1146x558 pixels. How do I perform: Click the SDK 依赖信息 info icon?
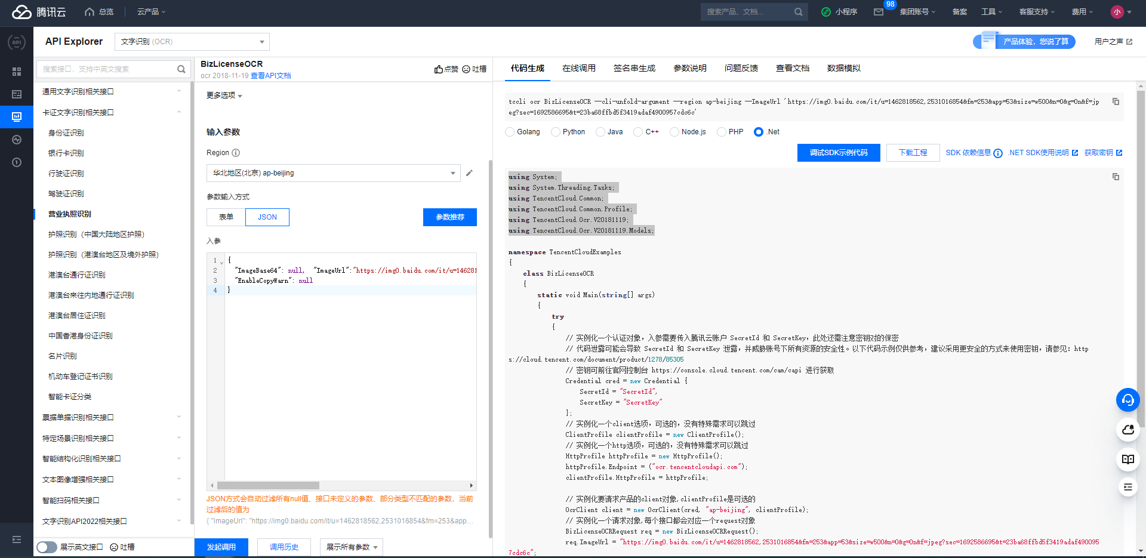coord(998,153)
